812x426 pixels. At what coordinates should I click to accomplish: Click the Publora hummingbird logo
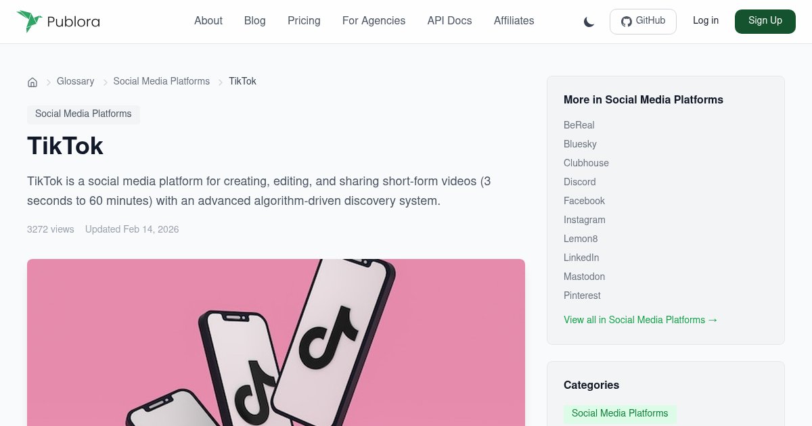pyautogui.click(x=58, y=21)
